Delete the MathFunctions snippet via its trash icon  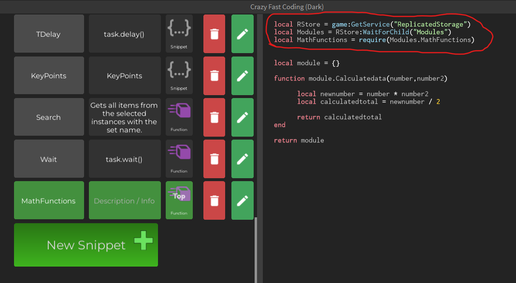pyautogui.click(x=214, y=200)
